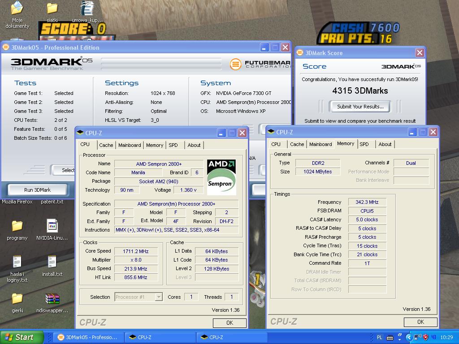Click the left CPU-Z window title icon

(x=80, y=133)
